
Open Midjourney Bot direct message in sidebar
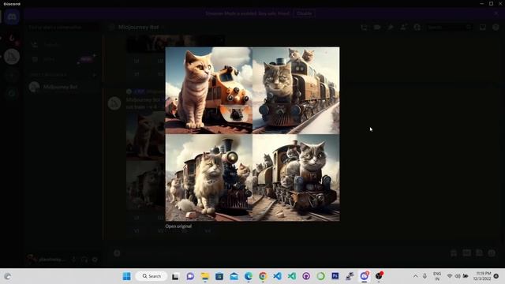(63, 87)
